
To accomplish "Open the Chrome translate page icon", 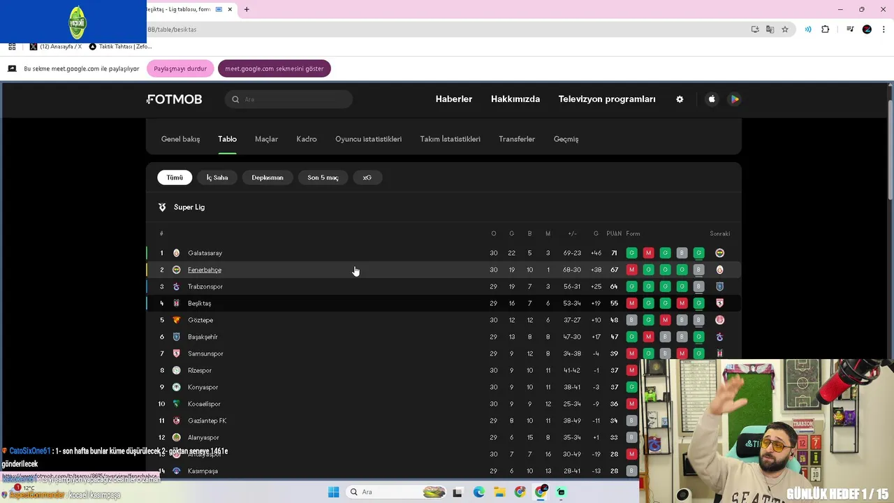I will 770,29.
